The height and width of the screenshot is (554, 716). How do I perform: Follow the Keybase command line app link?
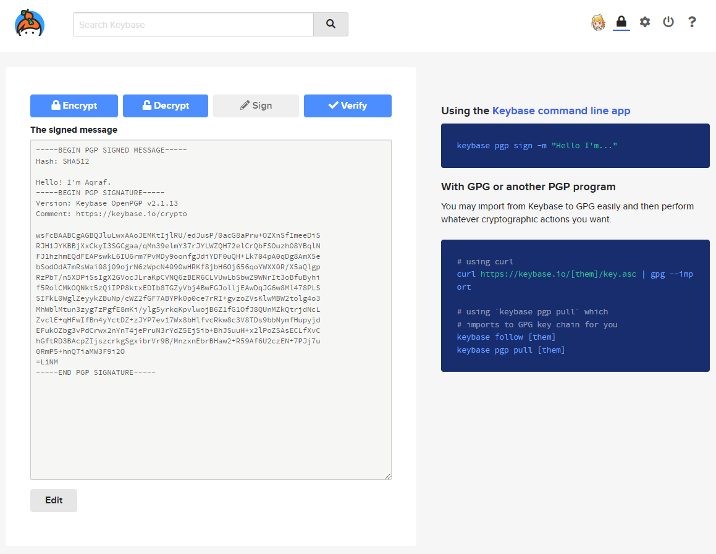point(561,111)
